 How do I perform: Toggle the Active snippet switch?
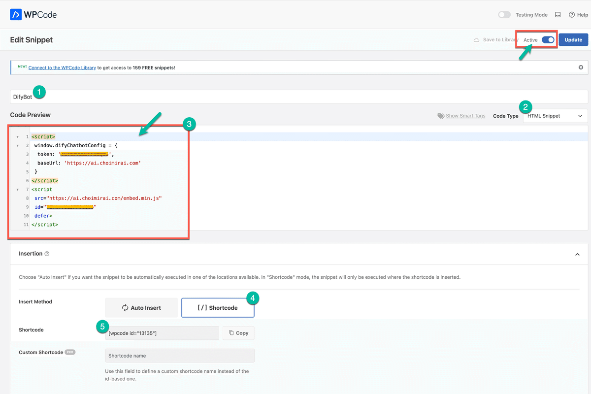coord(548,40)
